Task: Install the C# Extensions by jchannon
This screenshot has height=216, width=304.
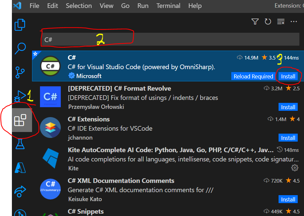Action: (x=288, y=138)
